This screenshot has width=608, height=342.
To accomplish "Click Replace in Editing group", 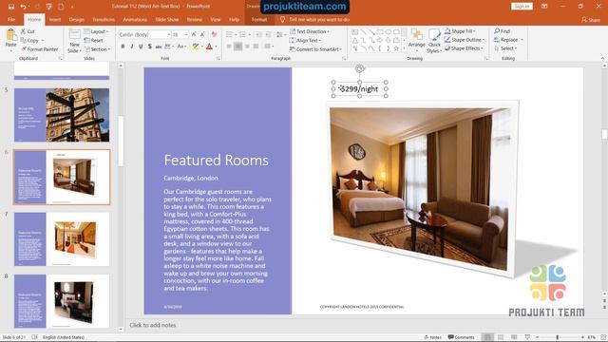I will click(508, 40).
